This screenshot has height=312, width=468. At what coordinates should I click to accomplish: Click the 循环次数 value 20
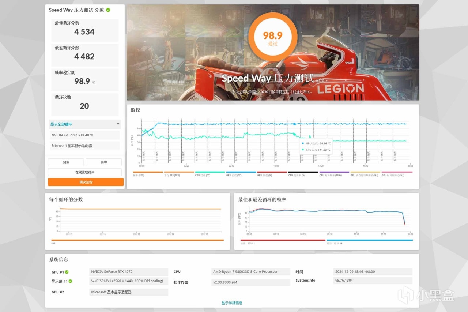click(x=84, y=106)
